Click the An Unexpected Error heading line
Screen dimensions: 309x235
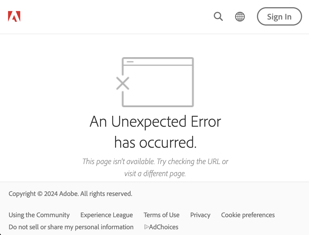155,122
